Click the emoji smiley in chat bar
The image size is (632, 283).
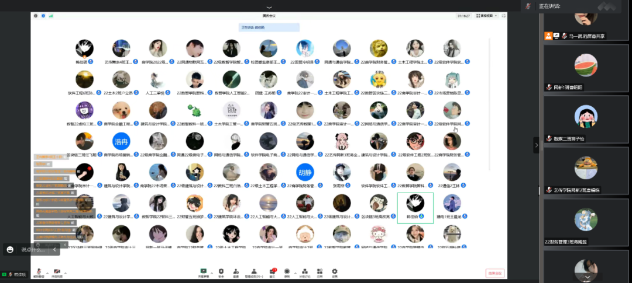(10, 249)
